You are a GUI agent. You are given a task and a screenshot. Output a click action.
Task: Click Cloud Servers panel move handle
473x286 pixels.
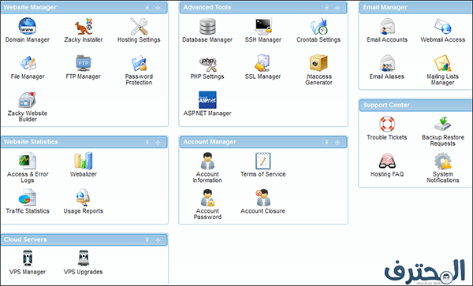point(158,240)
